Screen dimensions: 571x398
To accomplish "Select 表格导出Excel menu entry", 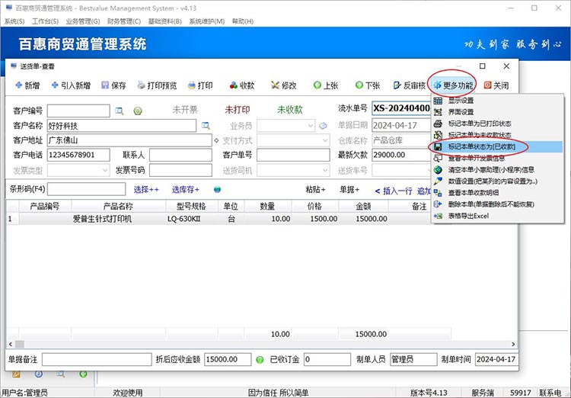I will point(497,216).
